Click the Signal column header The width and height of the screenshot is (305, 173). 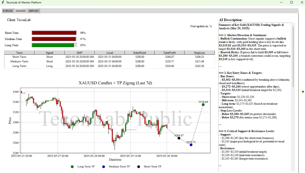coord(49,52)
